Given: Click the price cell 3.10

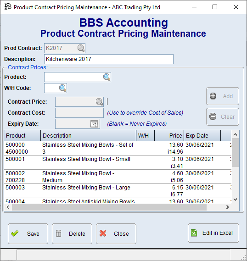Looking at the screenshot, I should click(178, 159).
